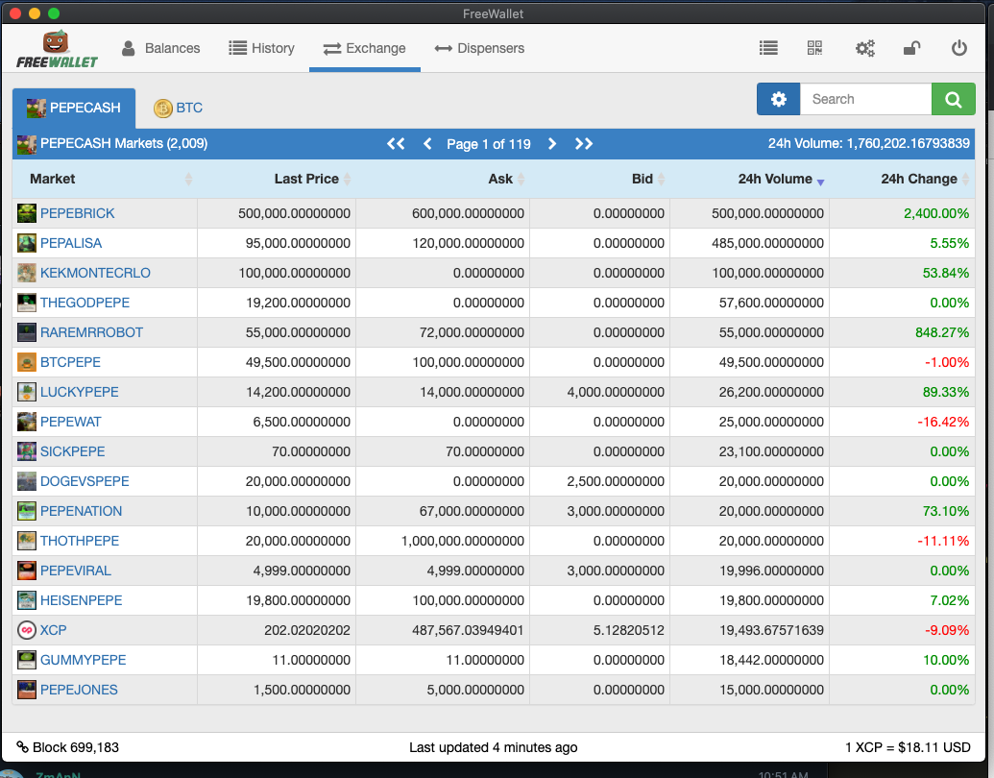The height and width of the screenshot is (778, 994).
Task: Open the settings gears icon
Action: (x=864, y=48)
